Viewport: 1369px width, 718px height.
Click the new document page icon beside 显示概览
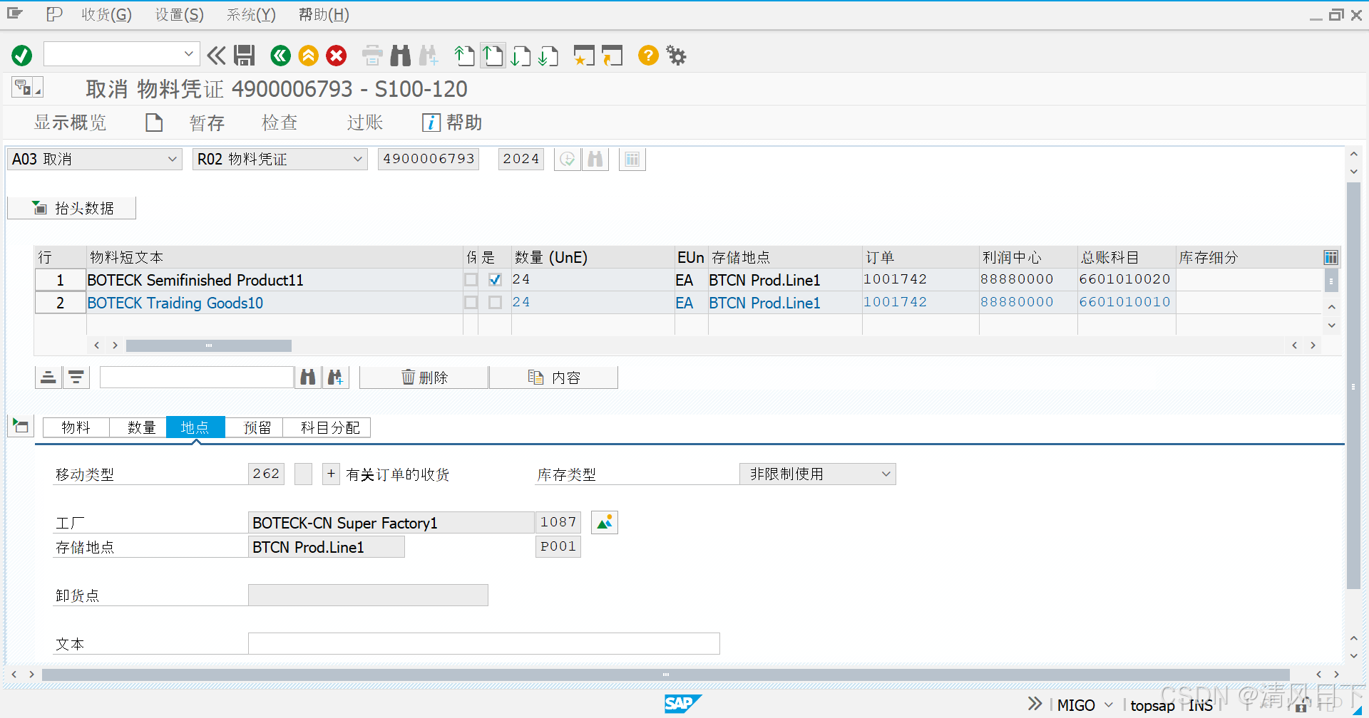(154, 123)
